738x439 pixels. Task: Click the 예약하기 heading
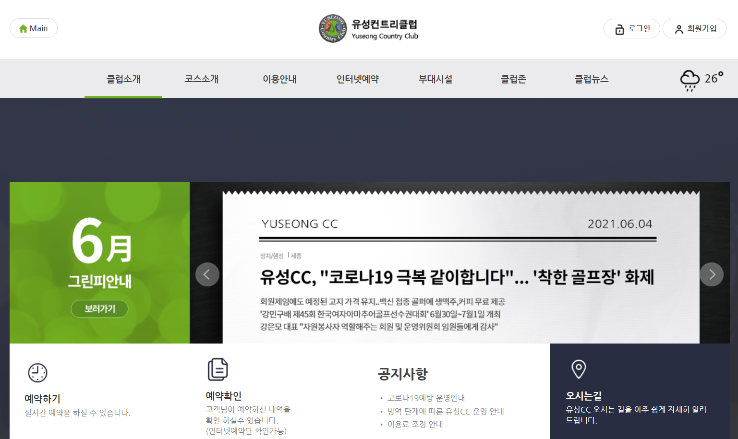(42, 399)
